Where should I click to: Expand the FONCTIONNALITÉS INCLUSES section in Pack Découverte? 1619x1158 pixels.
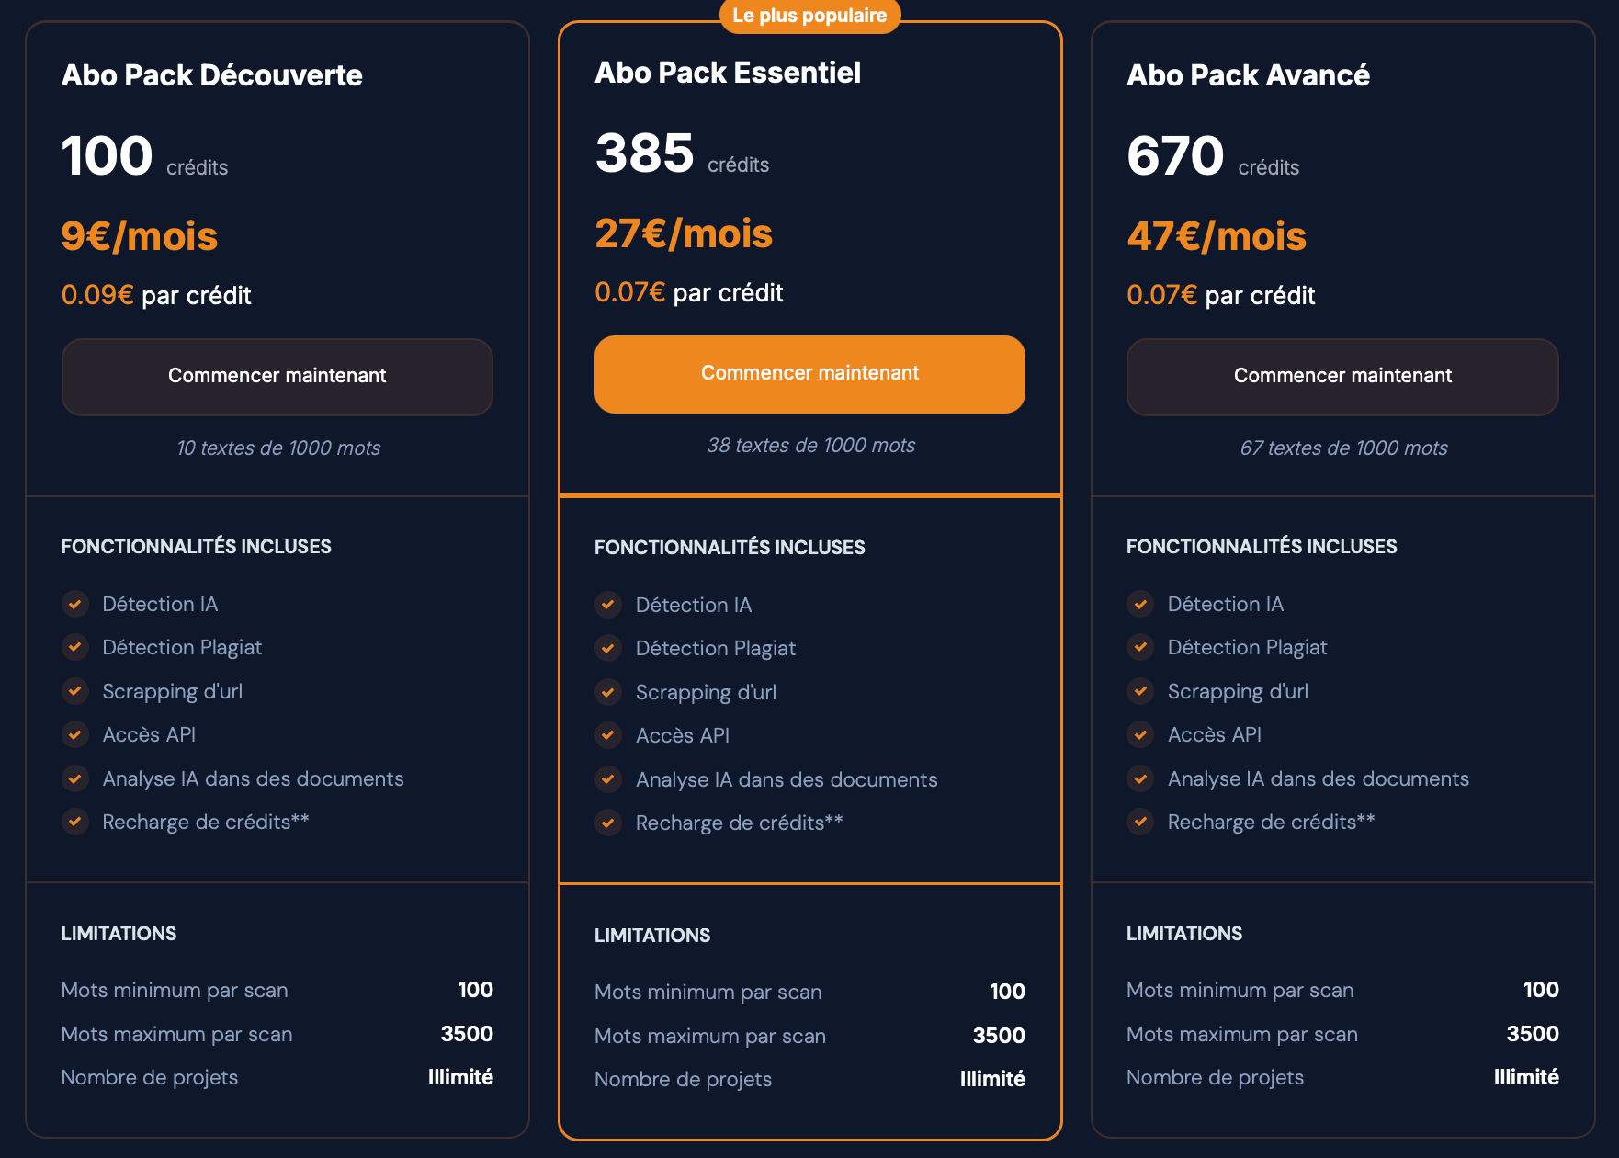[196, 545]
